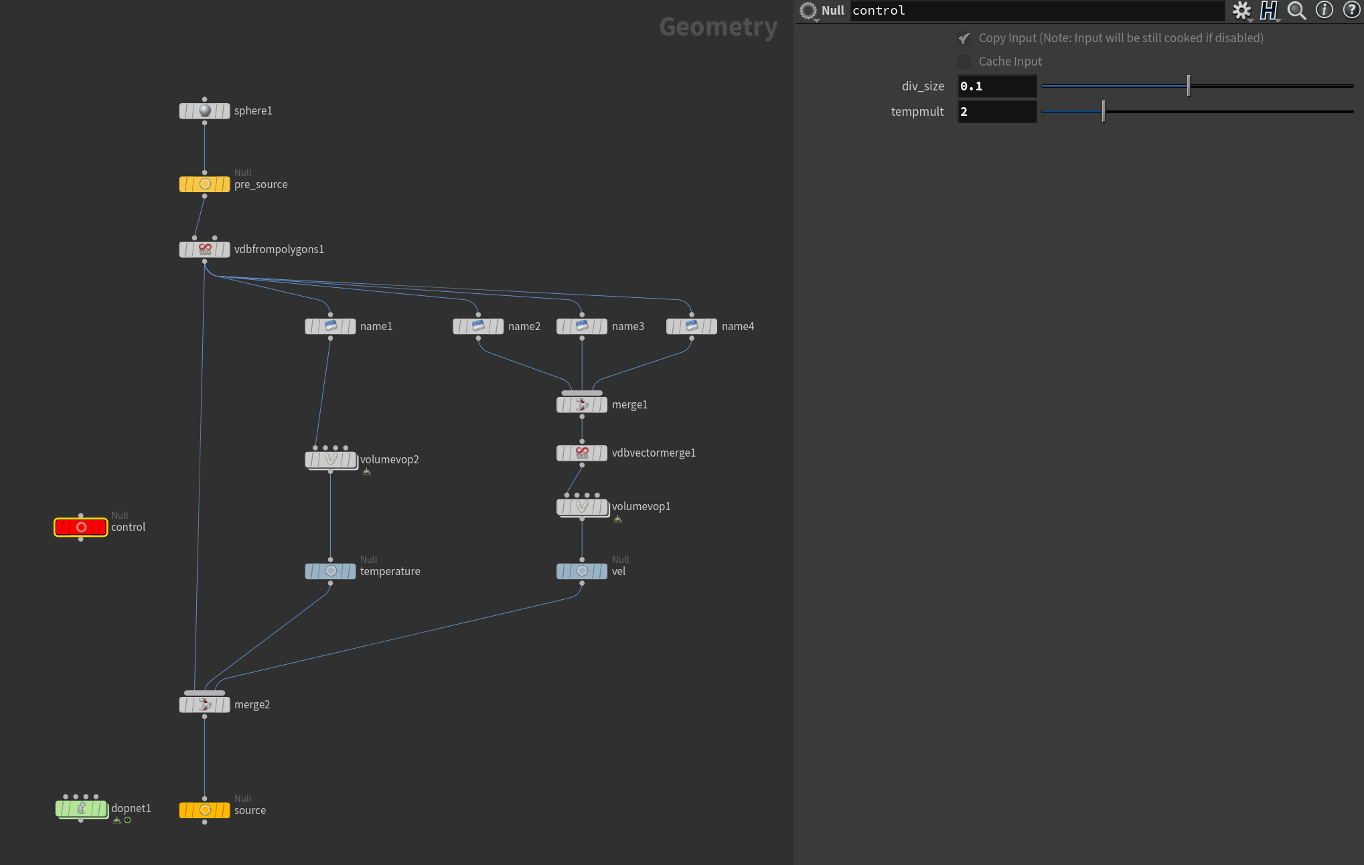This screenshot has height=865, width=1364.
Task: Click the sphere1 node icon
Action: (x=205, y=111)
